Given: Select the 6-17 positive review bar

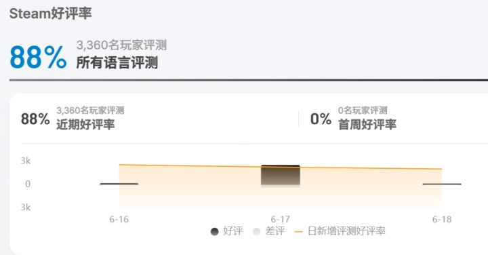Looking at the screenshot, I should click(x=281, y=175).
